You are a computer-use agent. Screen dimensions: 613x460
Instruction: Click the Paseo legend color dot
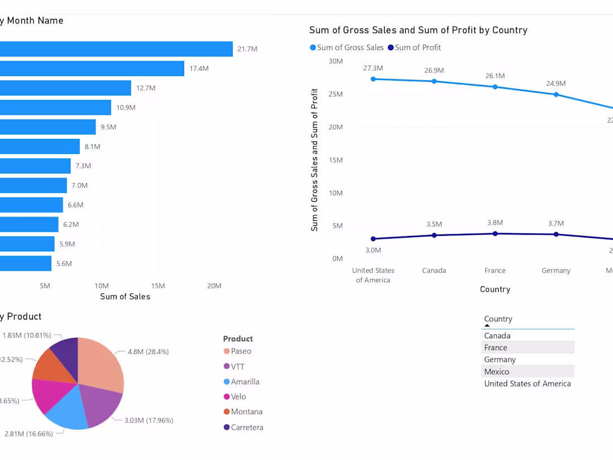(x=226, y=351)
